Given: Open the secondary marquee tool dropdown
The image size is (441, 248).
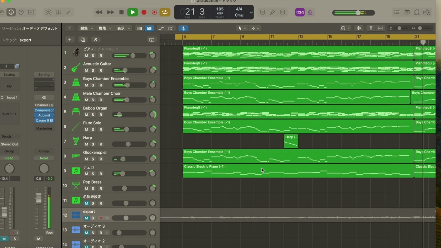Looking at the screenshot, I should (x=255, y=28).
